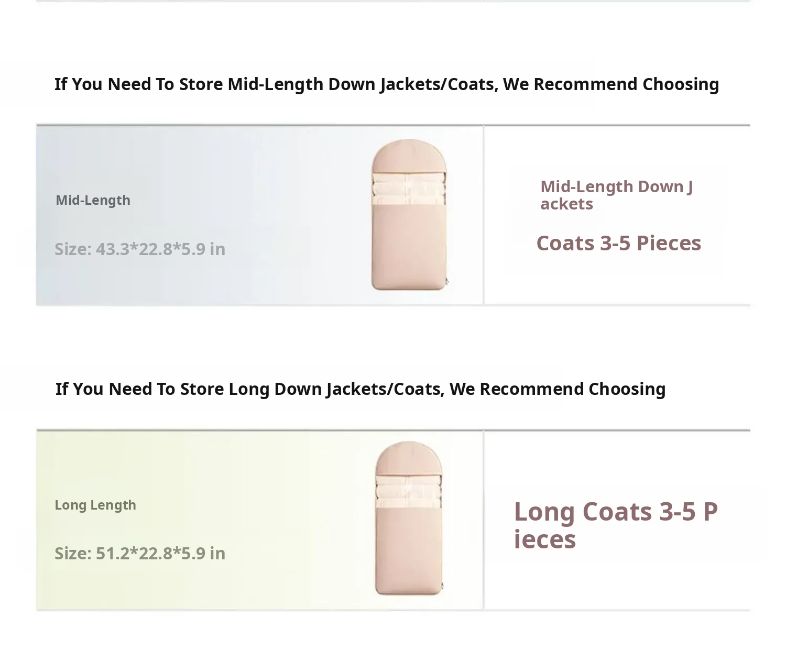Viewport: 786px width, 651px height.
Task: Click the "Long Coats 3-5 Pieces" text
Action: [x=615, y=525]
